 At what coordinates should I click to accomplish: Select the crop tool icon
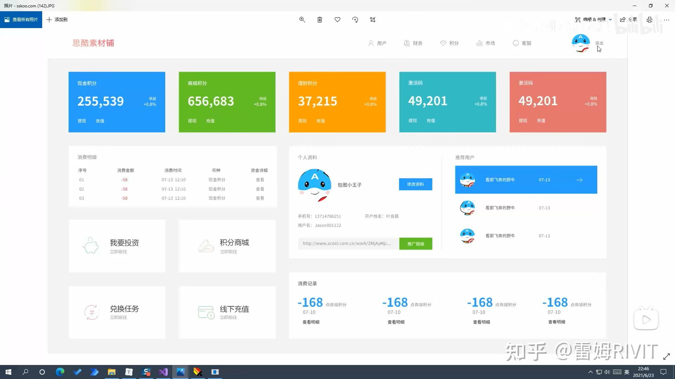pyautogui.click(x=373, y=20)
